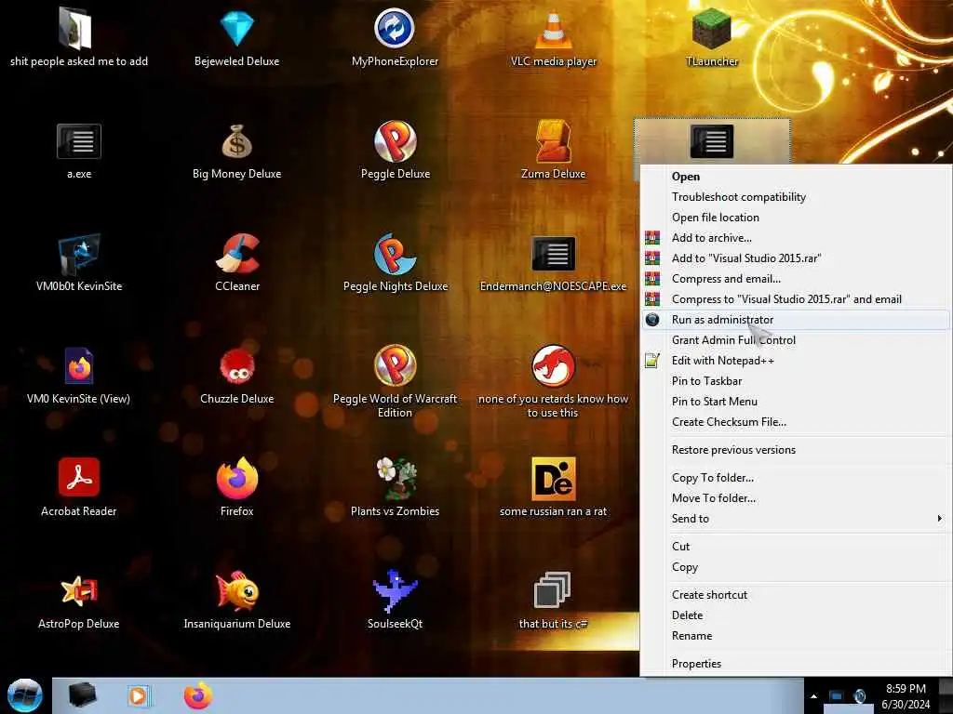Click the Windows Start orb
The height and width of the screenshot is (714, 953).
click(x=24, y=695)
